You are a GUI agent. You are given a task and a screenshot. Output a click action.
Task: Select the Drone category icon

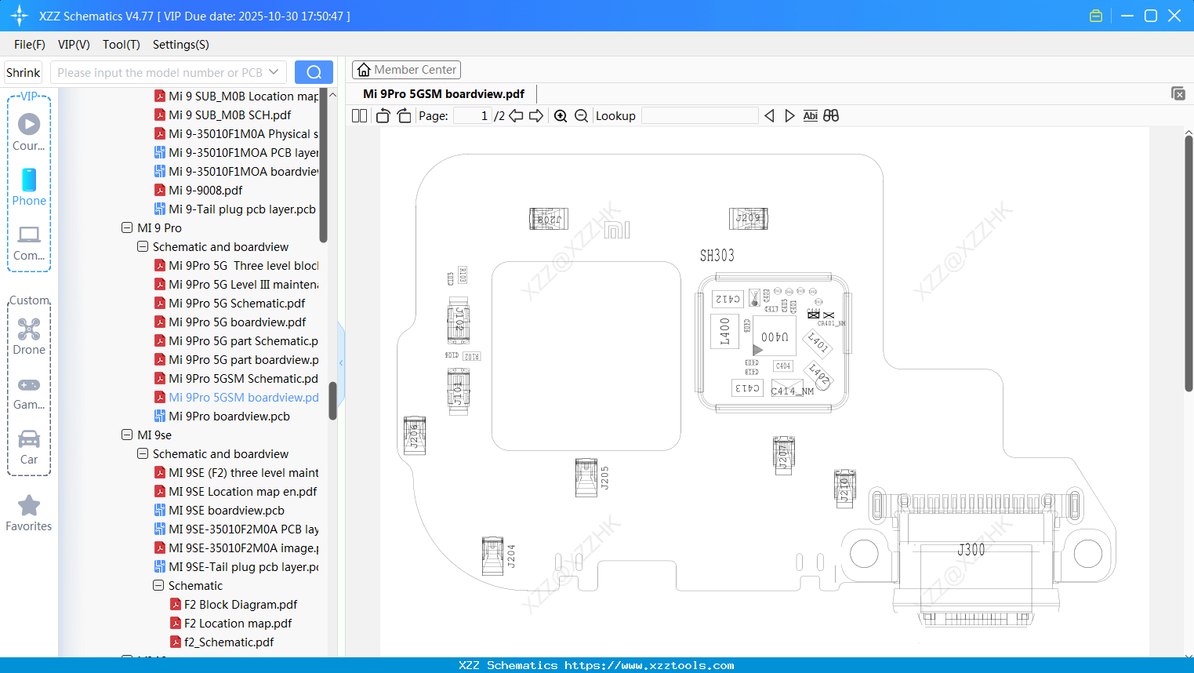click(29, 336)
